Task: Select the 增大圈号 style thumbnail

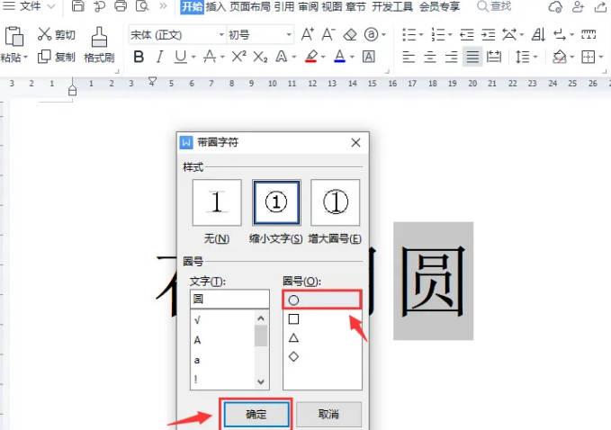Action: pos(335,202)
